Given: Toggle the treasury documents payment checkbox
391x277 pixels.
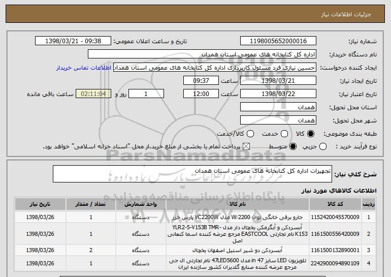Looking at the screenshot, I should coord(247,147).
